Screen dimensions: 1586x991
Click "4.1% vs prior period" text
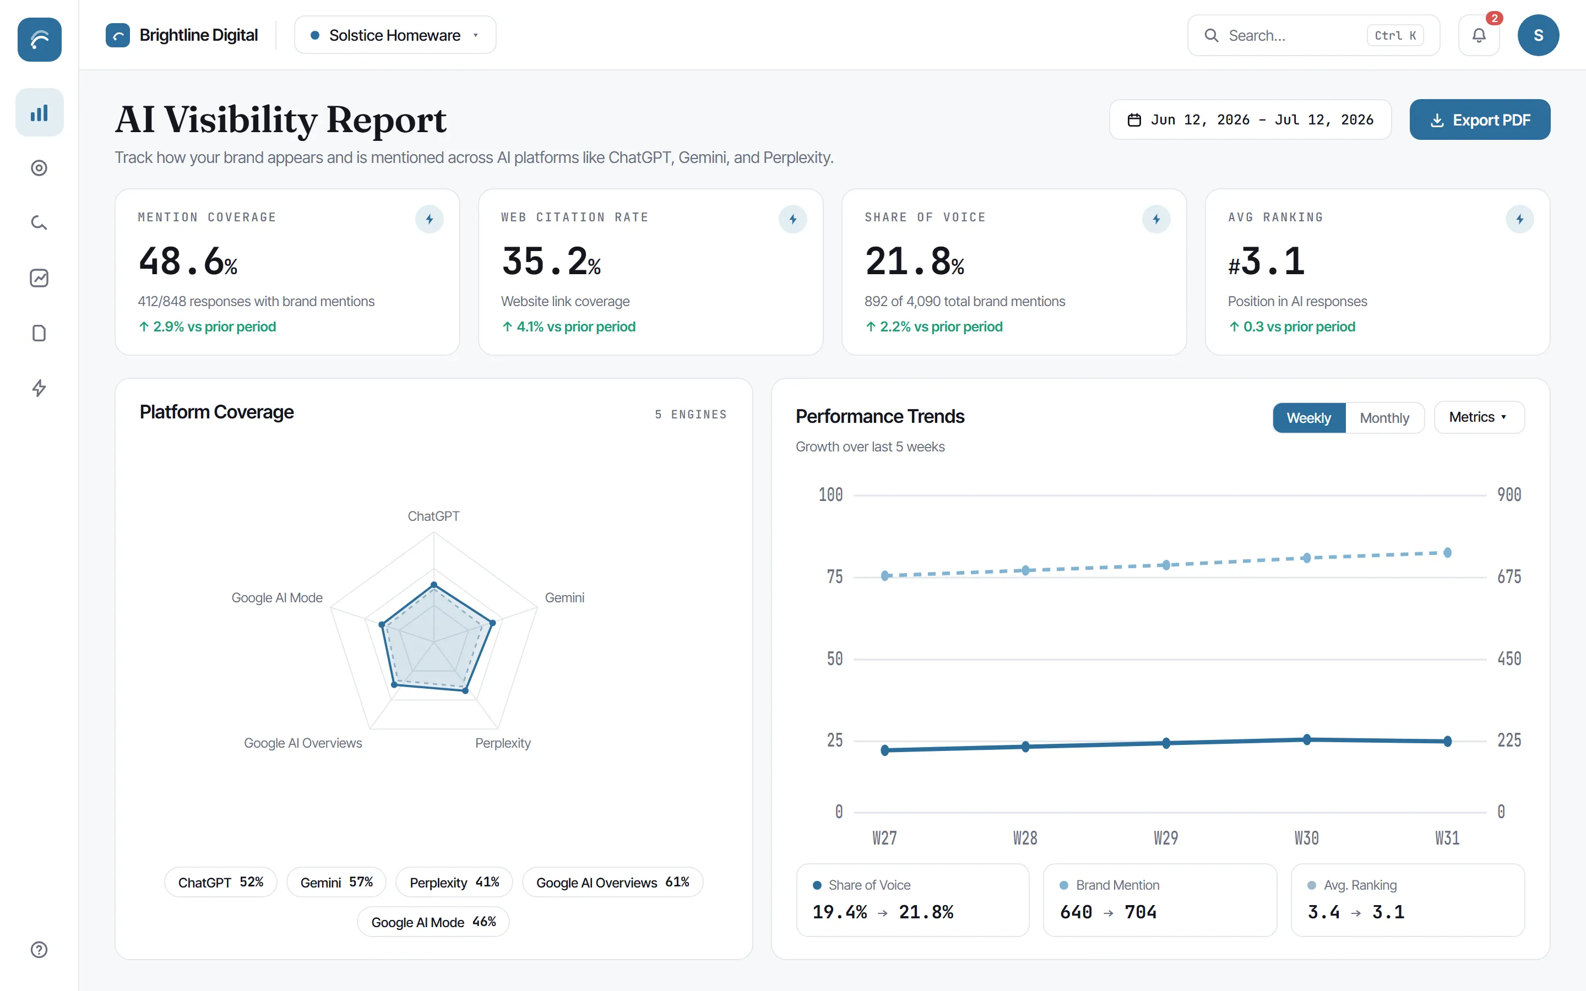click(576, 326)
